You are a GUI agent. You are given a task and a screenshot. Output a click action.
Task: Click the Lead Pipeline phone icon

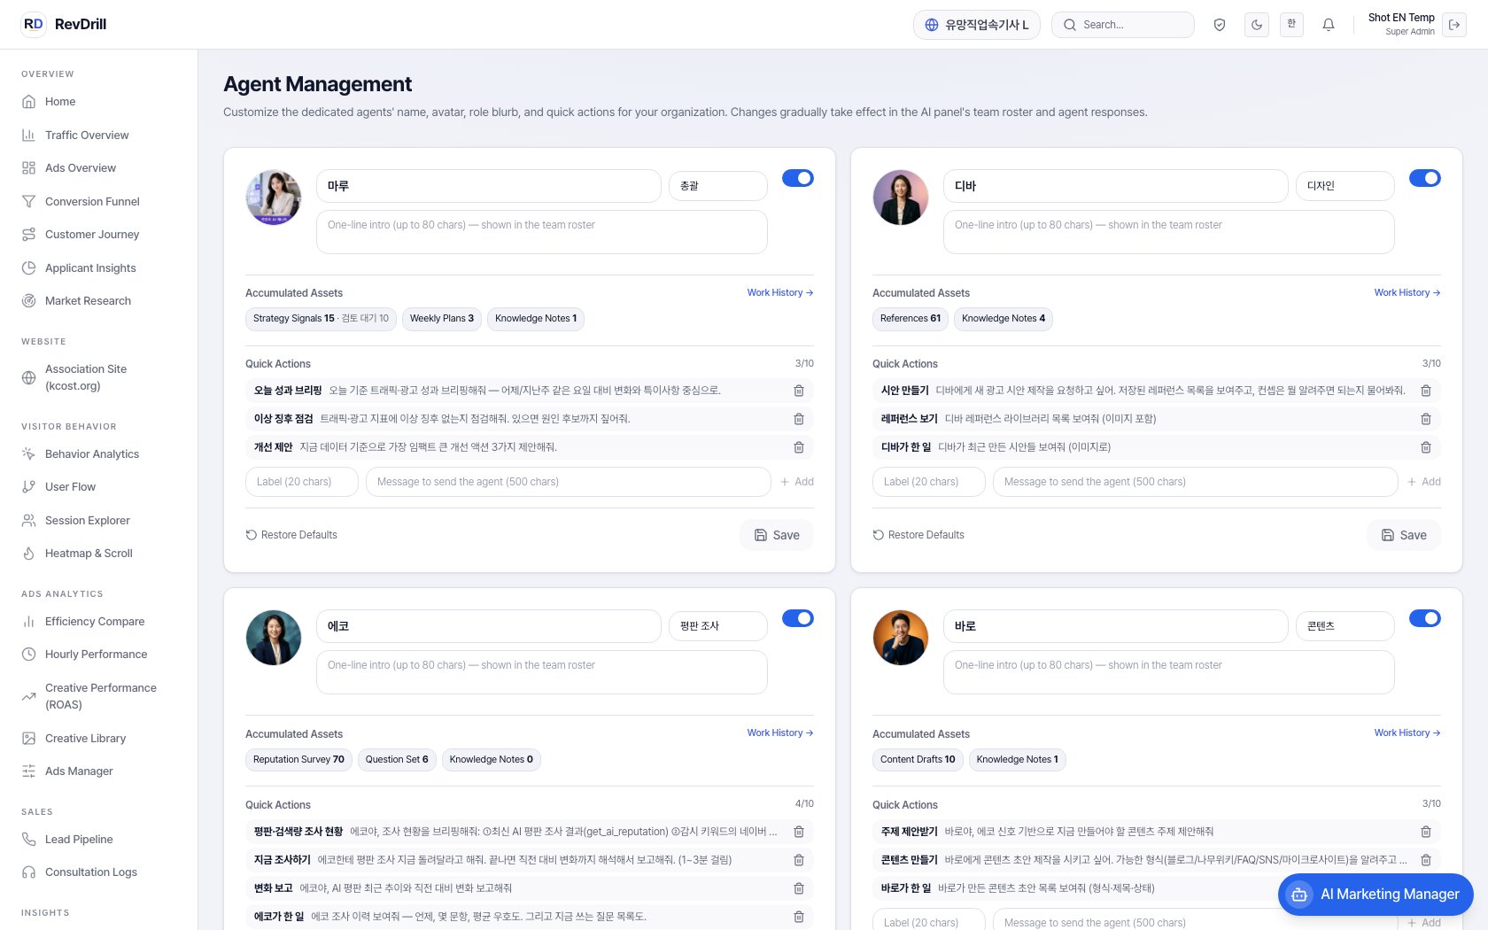coord(29,840)
